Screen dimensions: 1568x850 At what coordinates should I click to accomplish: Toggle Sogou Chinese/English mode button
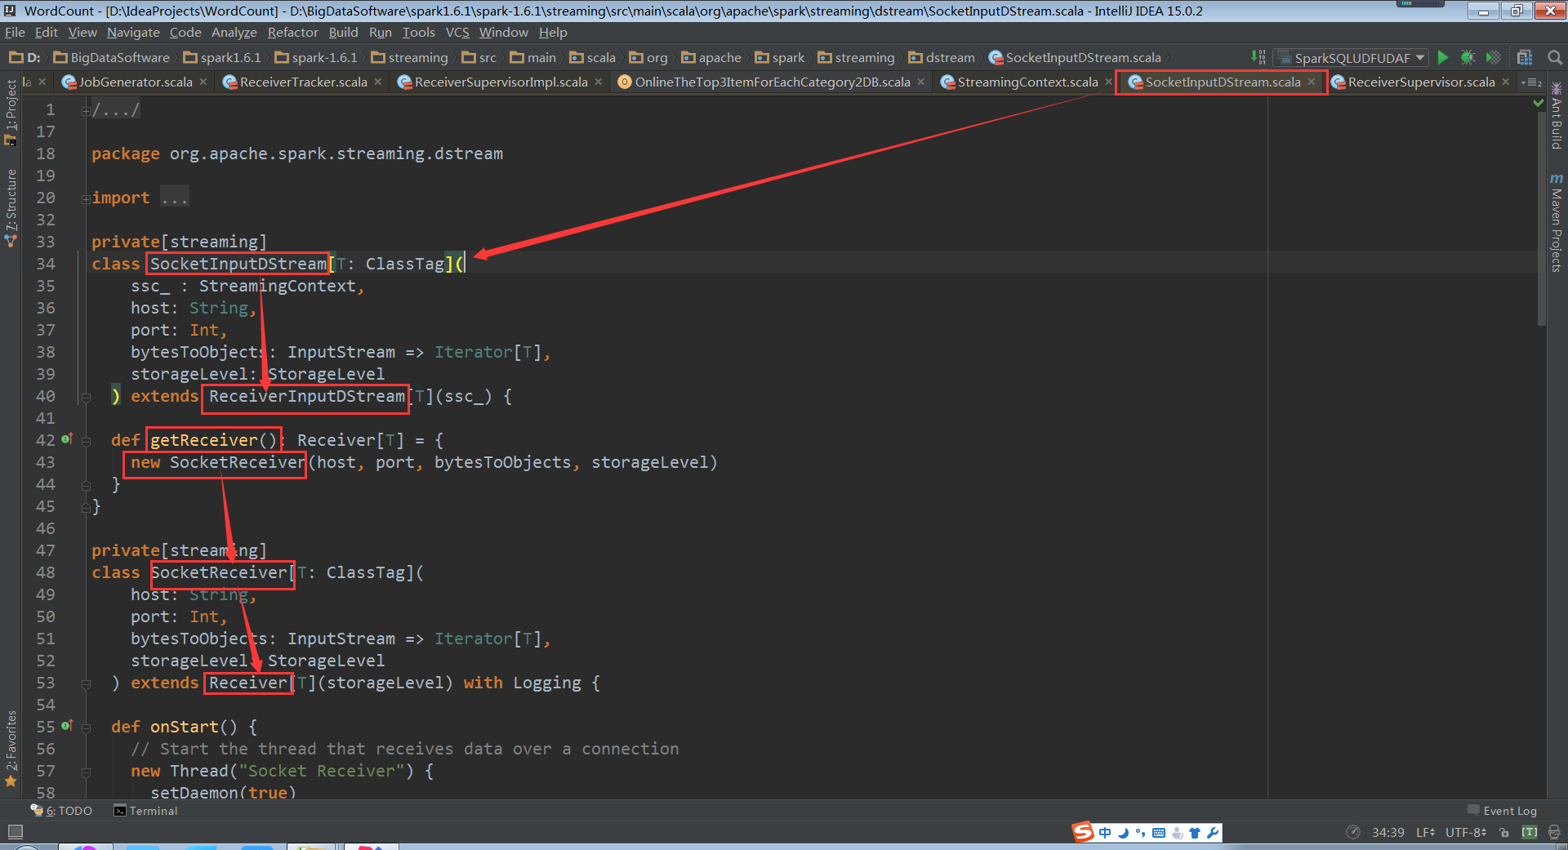[1105, 833]
